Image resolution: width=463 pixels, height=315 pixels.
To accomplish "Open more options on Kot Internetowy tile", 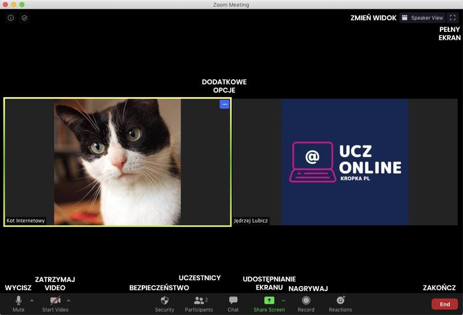I will point(225,104).
